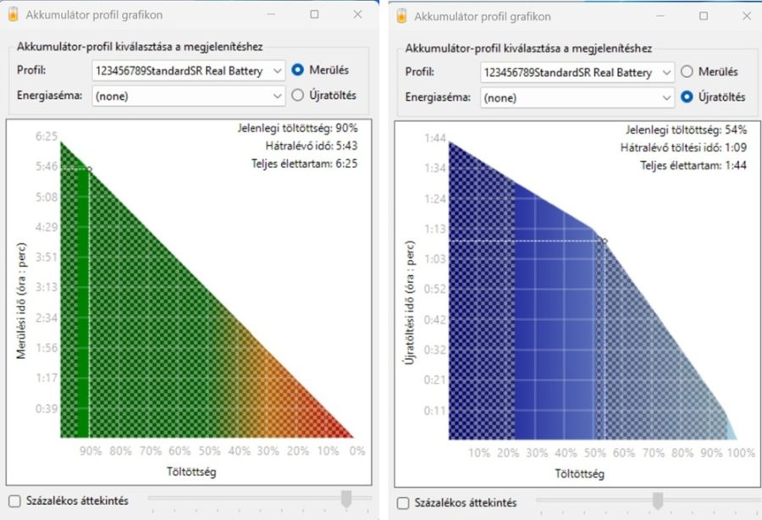Click the battery icon in the green discharge window title bar
The height and width of the screenshot is (520, 762).
pos(12,14)
